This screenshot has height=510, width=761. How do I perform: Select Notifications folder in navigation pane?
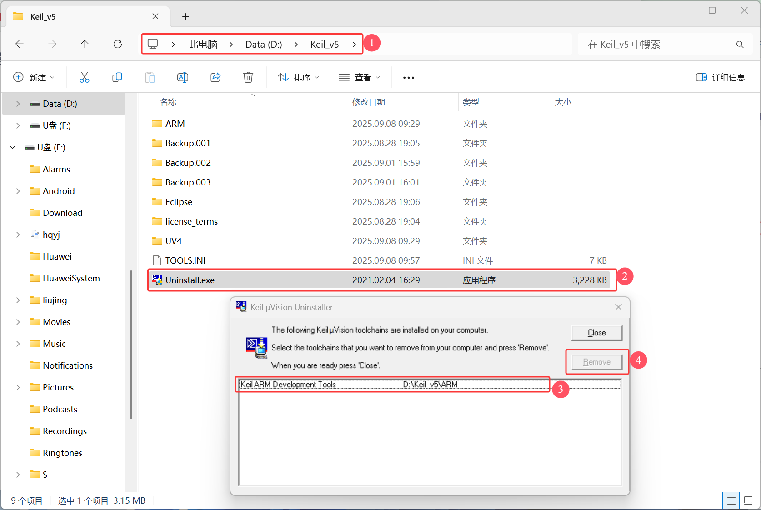(x=67, y=365)
